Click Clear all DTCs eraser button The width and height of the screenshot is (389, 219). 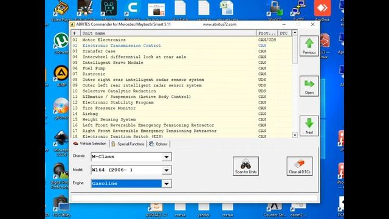coord(300,166)
